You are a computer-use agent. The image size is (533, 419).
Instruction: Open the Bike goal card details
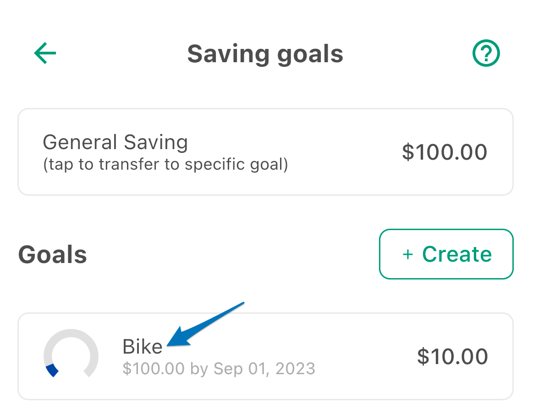click(265, 356)
